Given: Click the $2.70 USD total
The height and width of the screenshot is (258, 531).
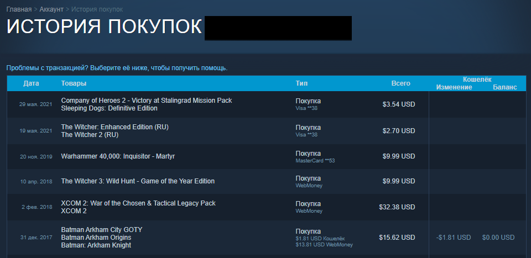Looking at the screenshot, I should 399,131.
